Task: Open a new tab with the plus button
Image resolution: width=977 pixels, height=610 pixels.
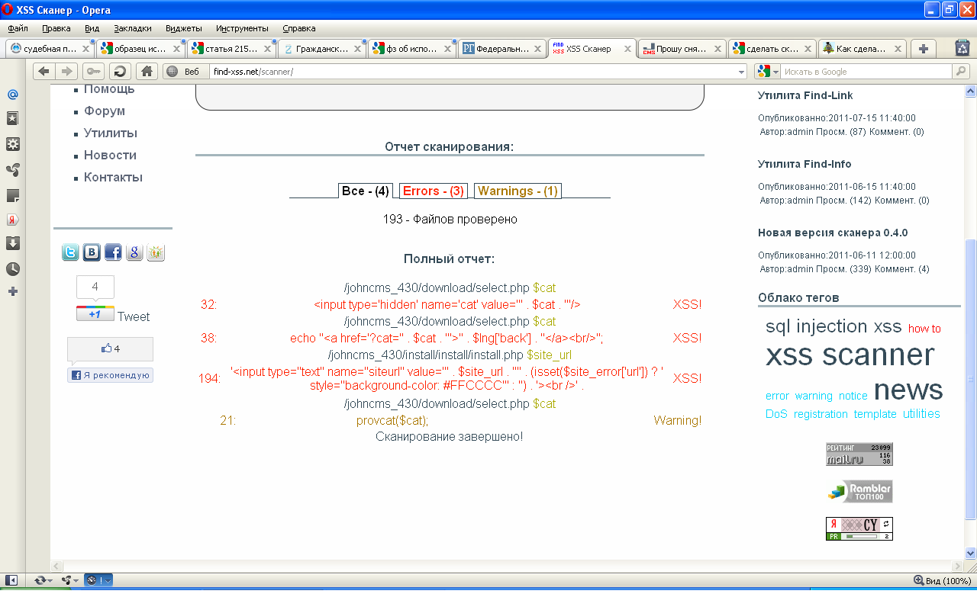Action: click(x=923, y=48)
